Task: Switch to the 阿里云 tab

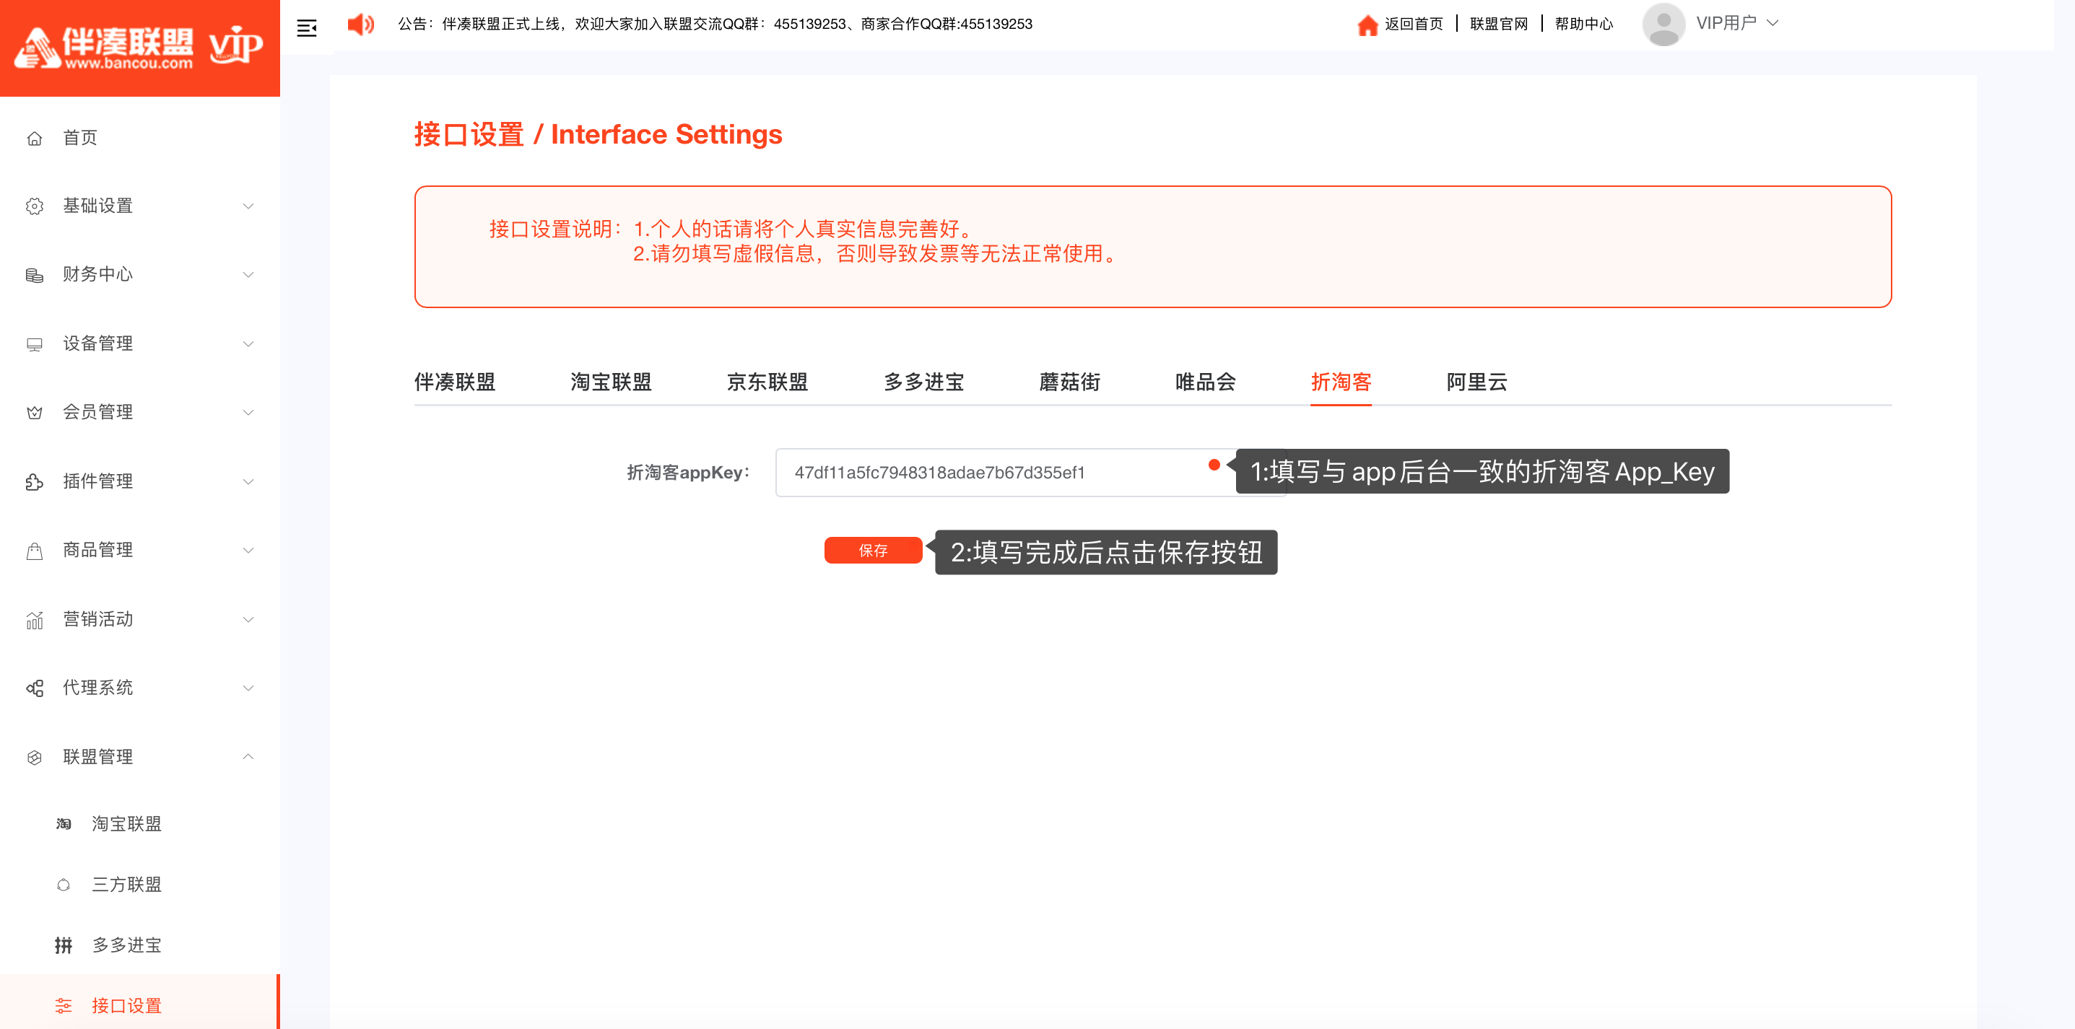Action: (x=1476, y=382)
